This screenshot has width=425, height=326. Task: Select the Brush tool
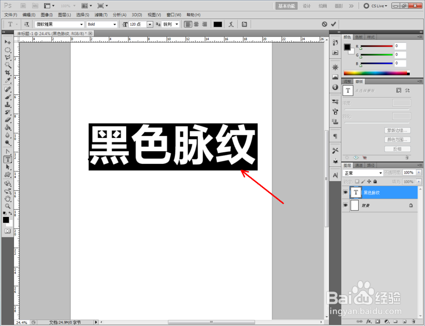tap(8, 97)
